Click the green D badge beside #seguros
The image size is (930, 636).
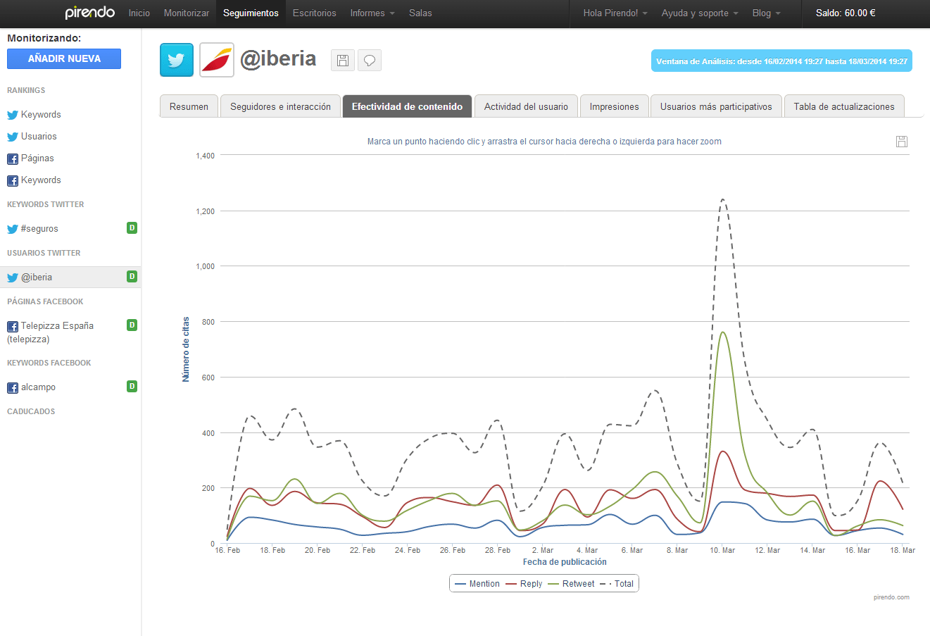(x=132, y=228)
